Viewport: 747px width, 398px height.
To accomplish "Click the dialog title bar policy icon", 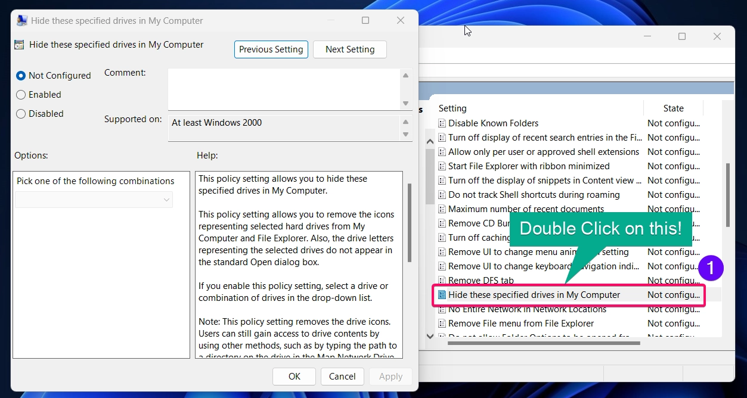I will [x=22, y=20].
